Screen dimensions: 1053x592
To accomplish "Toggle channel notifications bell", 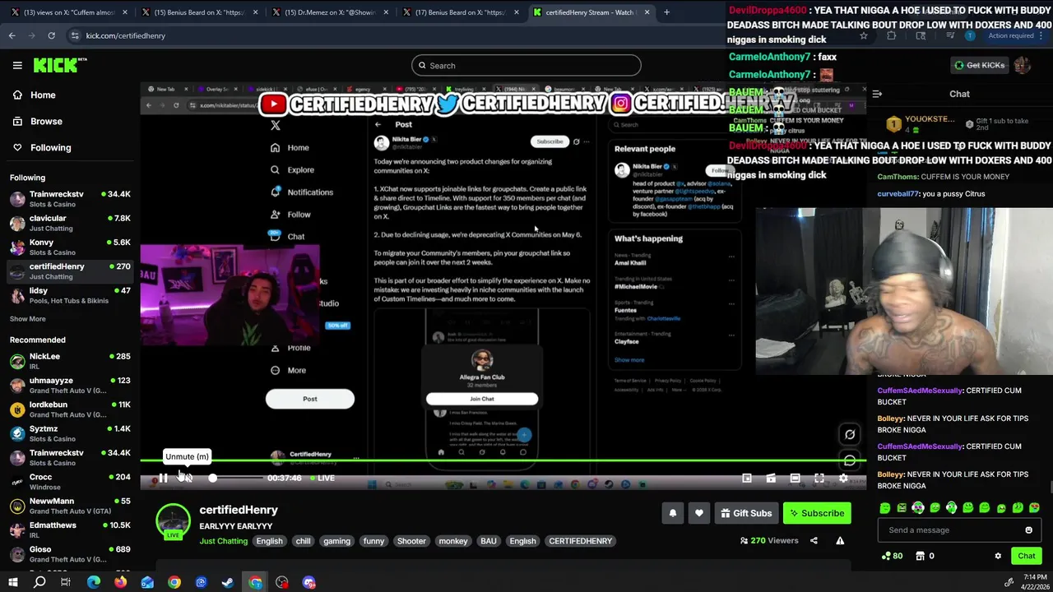I will click(673, 513).
